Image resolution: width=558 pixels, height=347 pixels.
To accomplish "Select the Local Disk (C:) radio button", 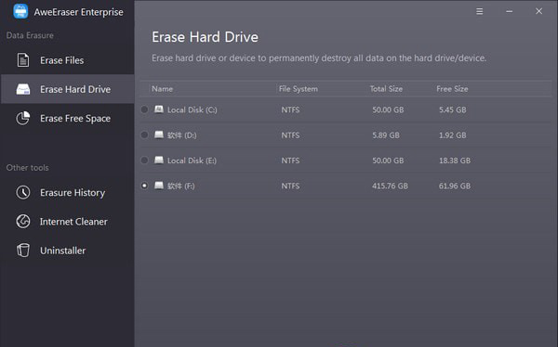I will (x=144, y=109).
